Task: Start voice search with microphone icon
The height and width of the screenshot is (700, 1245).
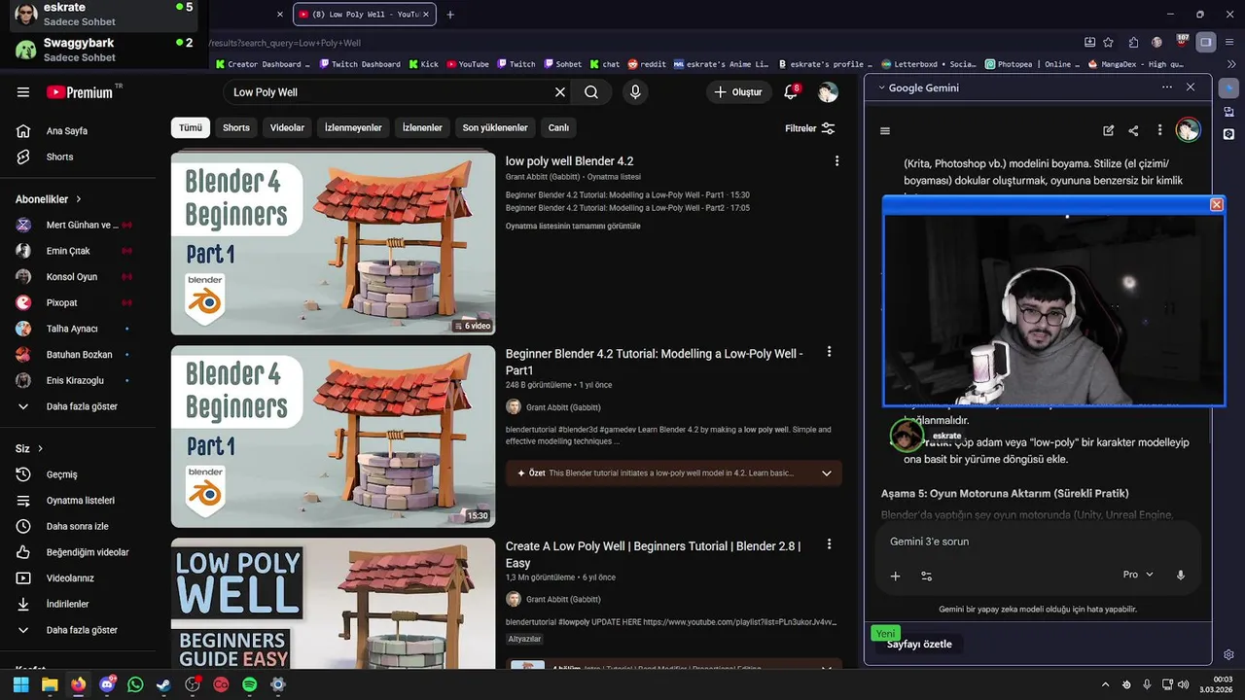Action: pos(635,92)
